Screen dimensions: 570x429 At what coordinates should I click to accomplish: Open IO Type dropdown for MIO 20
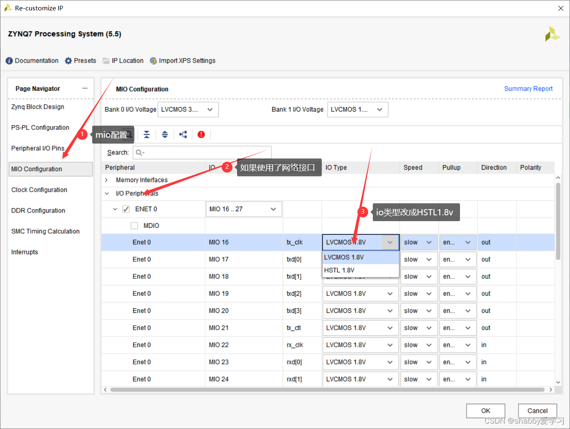pos(360,311)
